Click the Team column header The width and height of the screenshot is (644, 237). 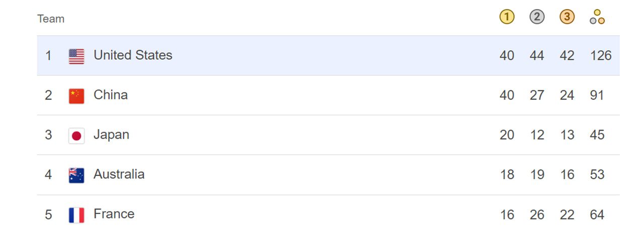coord(51,19)
